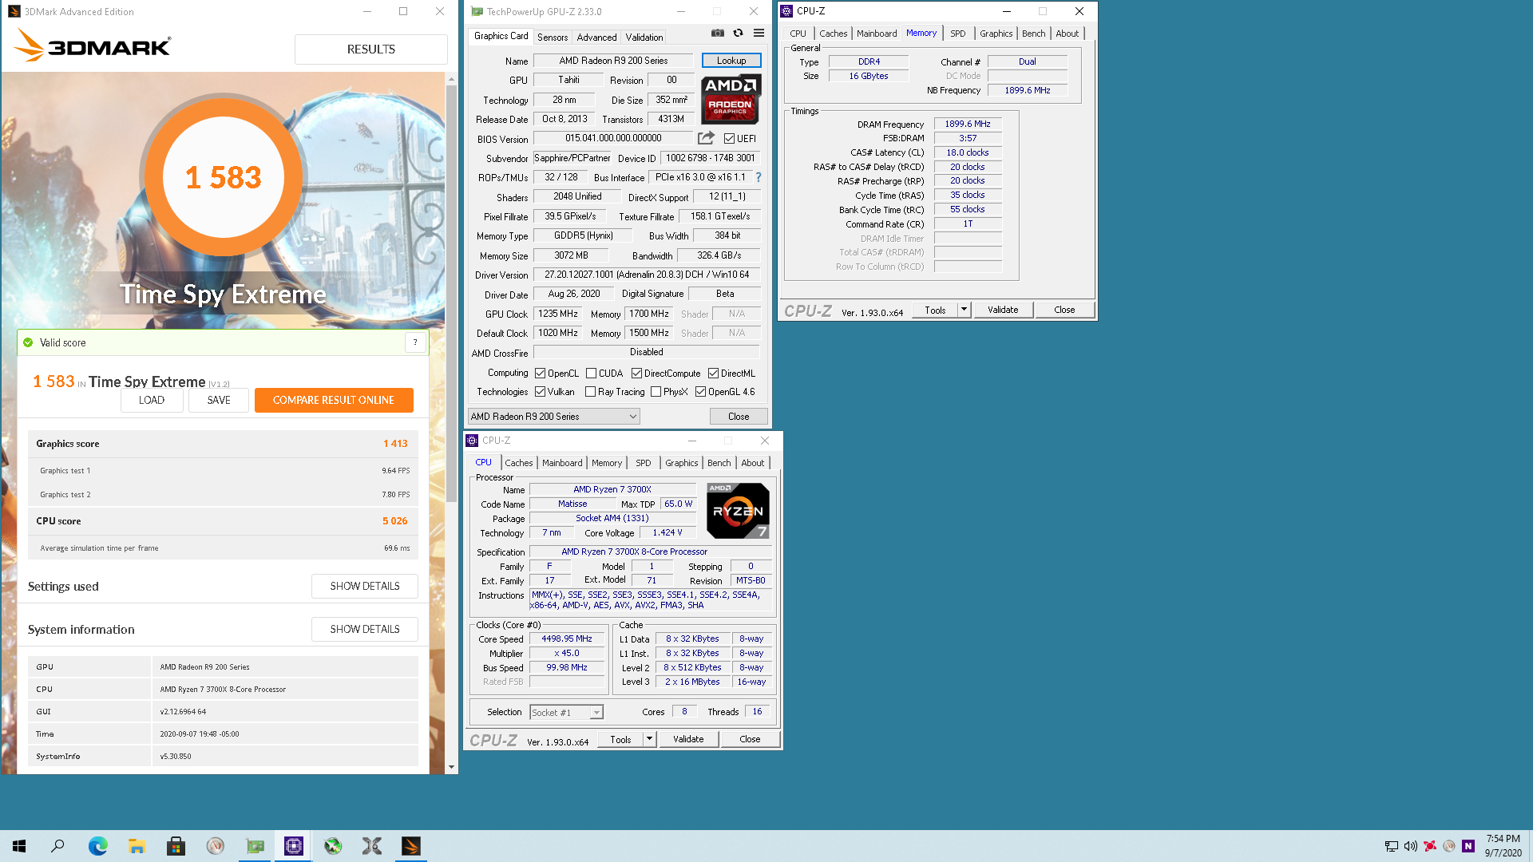Click the GPU-Z Close button
The image size is (1533, 862).
click(x=739, y=416)
